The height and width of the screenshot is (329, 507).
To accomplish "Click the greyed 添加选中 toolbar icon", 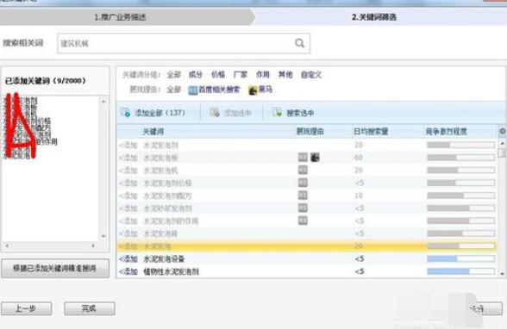I will (215, 112).
